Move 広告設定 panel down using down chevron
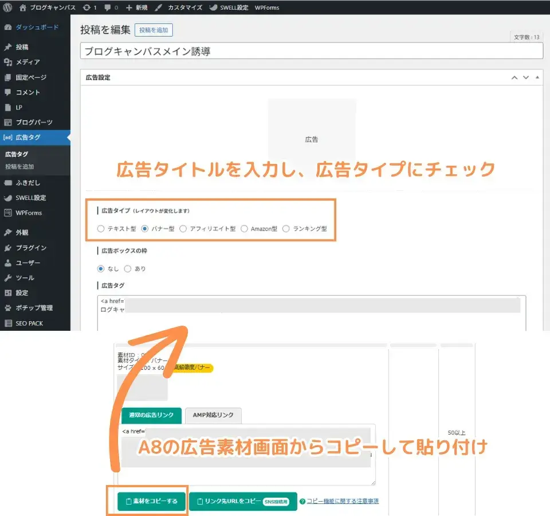Viewport: 550px width, 516px height. click(525, 77)
